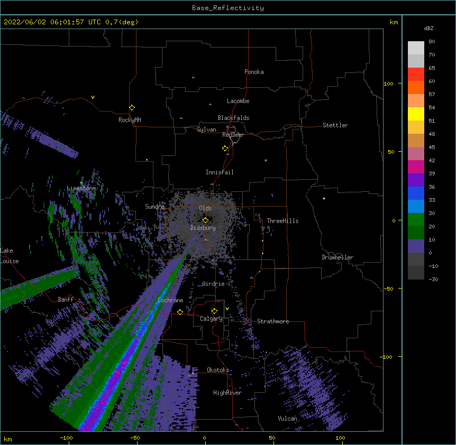Select the yellow diamond marker between Olds and Didsbury
Image resolution: width=456 pixels, height=445 pixels.
(205, 220)
